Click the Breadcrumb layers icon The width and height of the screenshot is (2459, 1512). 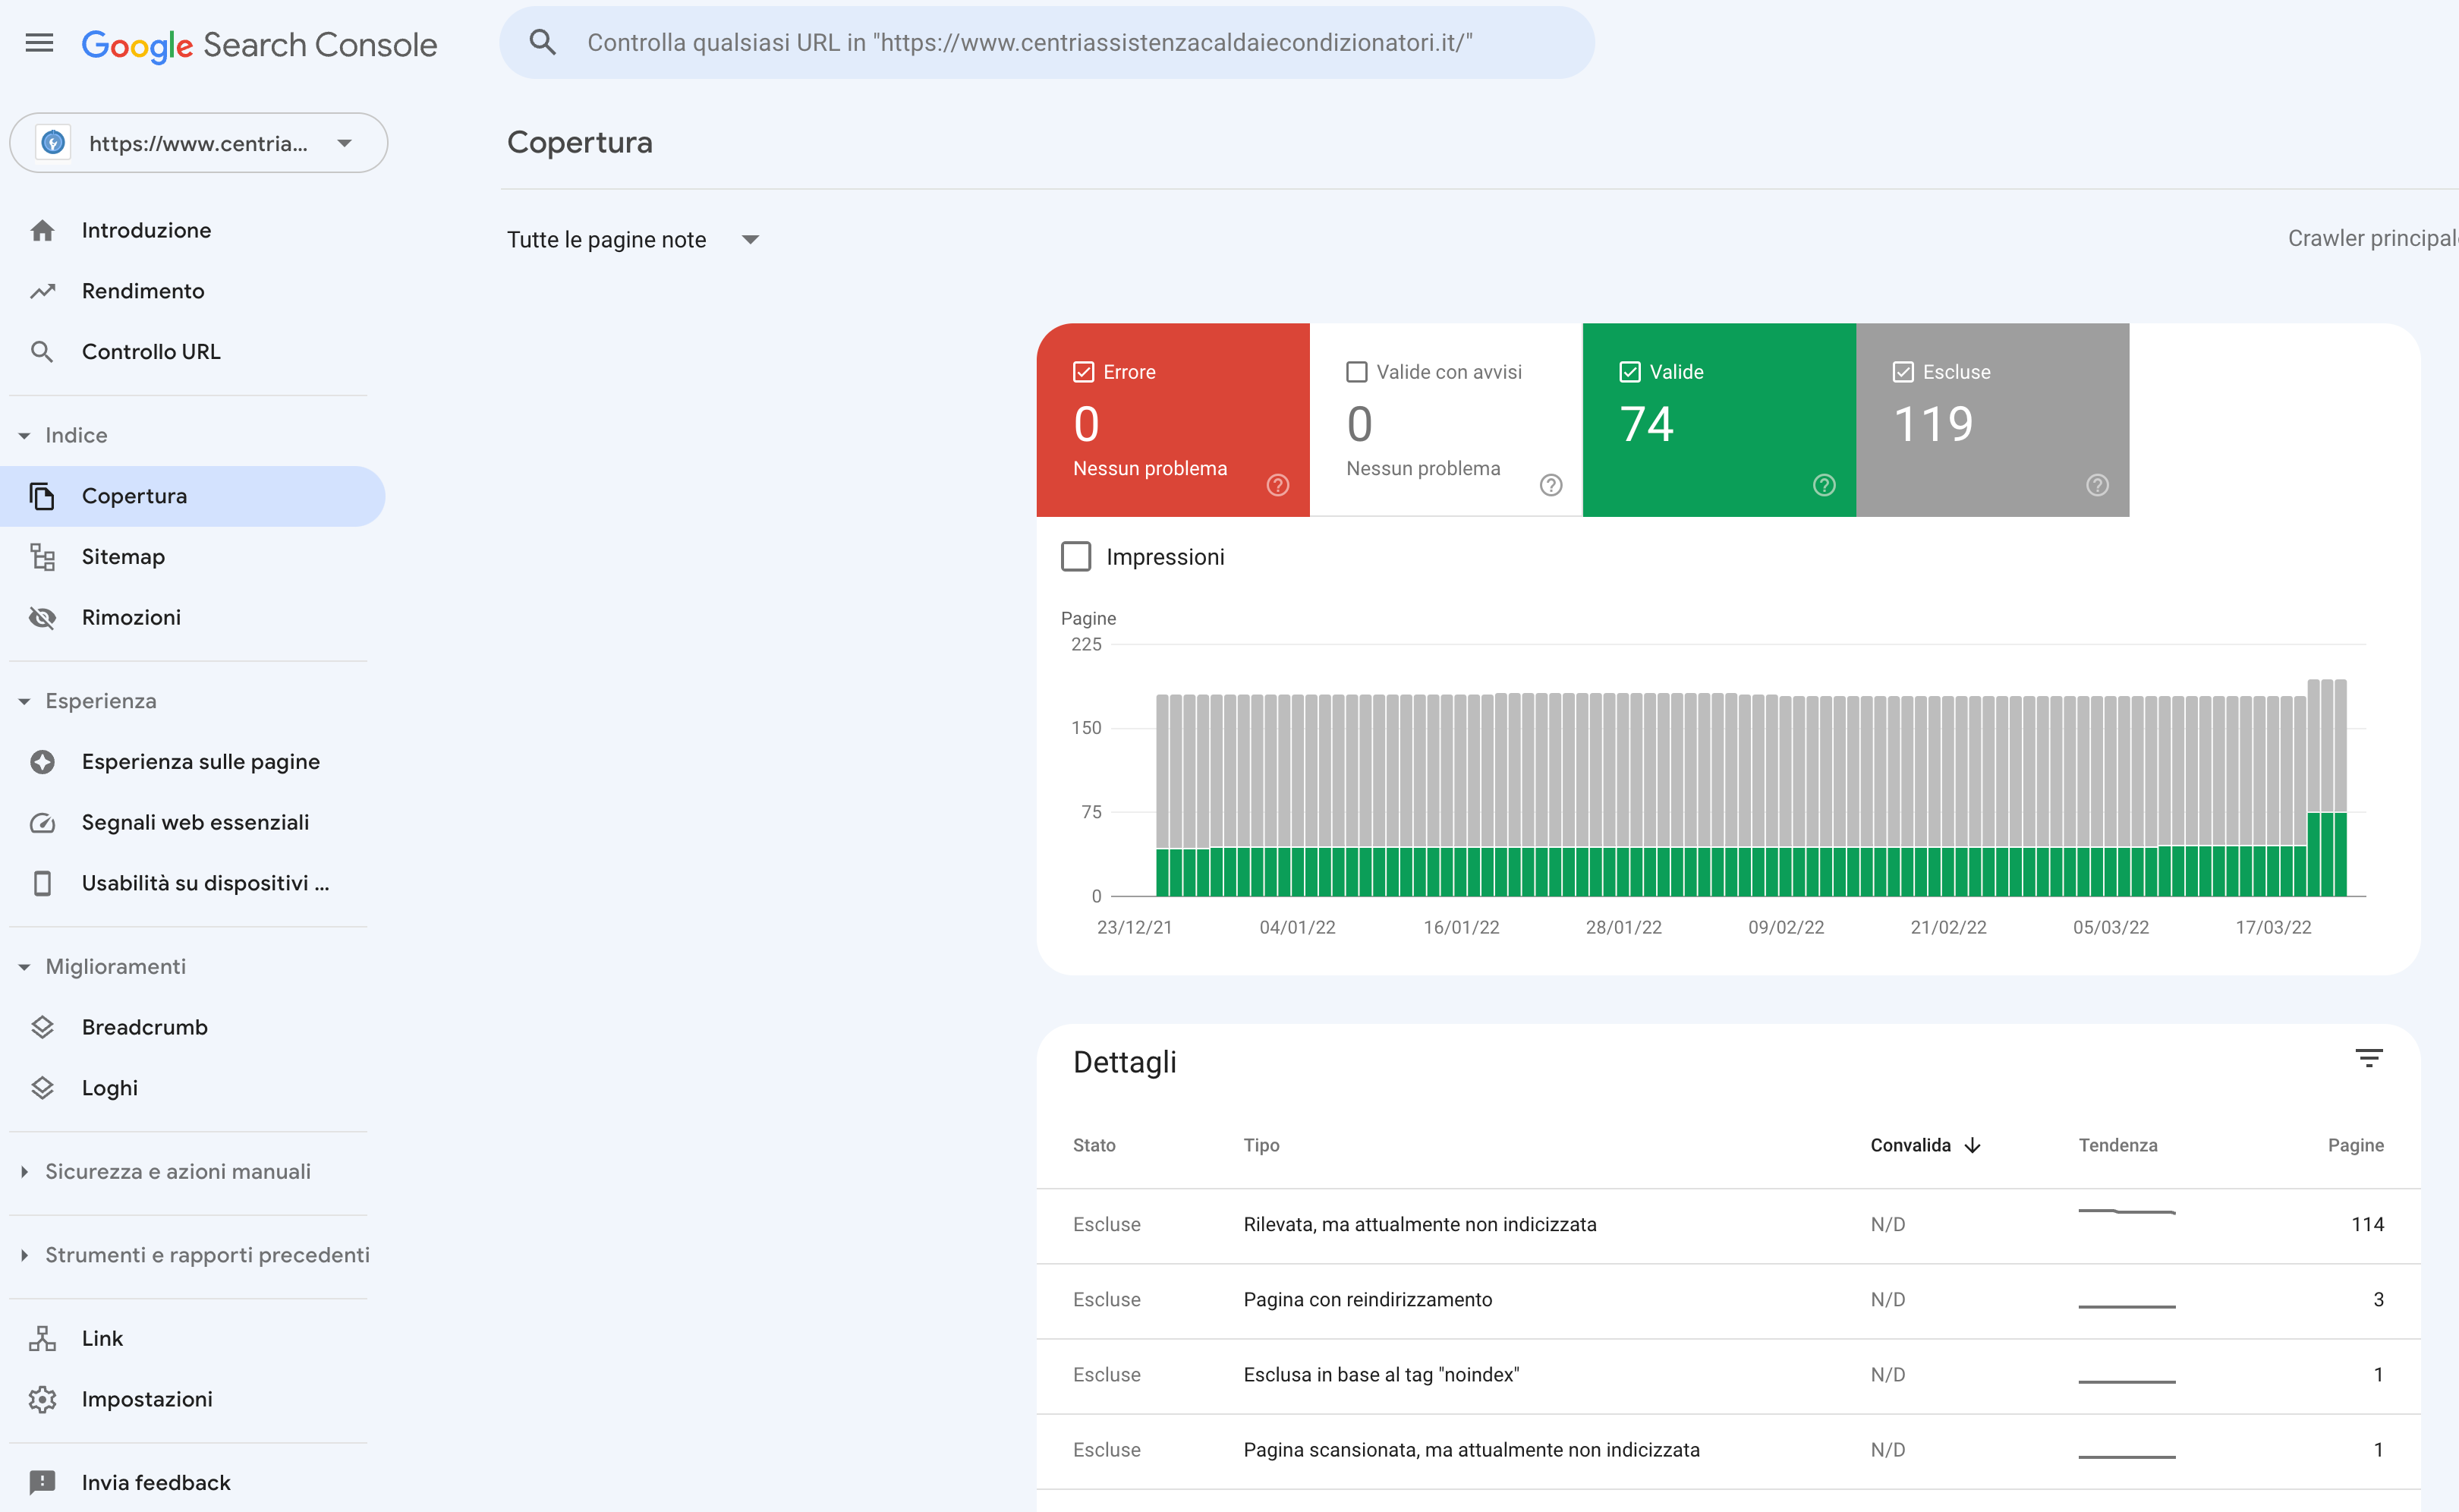pos(42,1027)
